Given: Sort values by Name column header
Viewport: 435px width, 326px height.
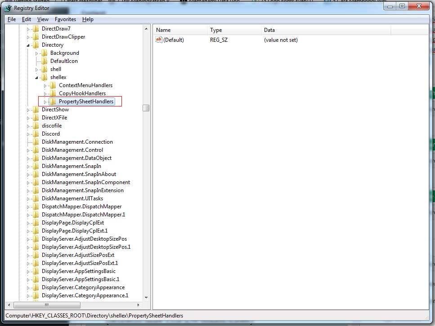Looking at the screenshot, I should pos(180,30).
